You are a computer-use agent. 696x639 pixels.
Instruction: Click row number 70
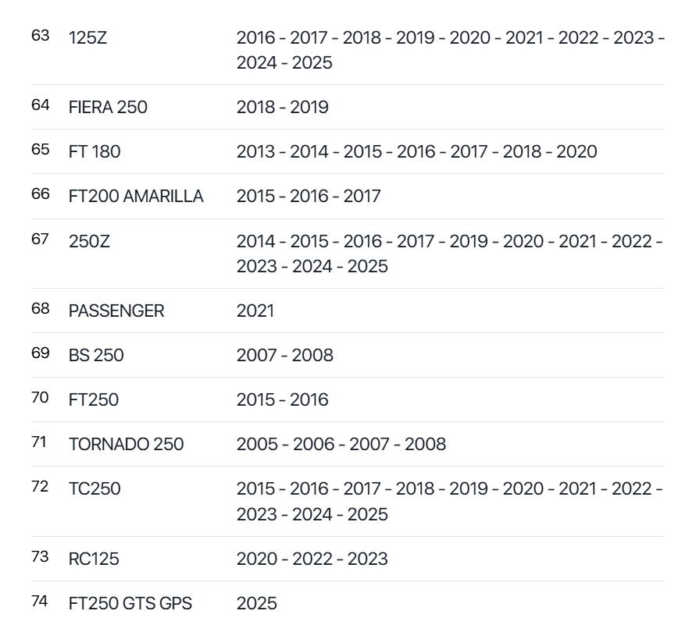click(40, 398)
